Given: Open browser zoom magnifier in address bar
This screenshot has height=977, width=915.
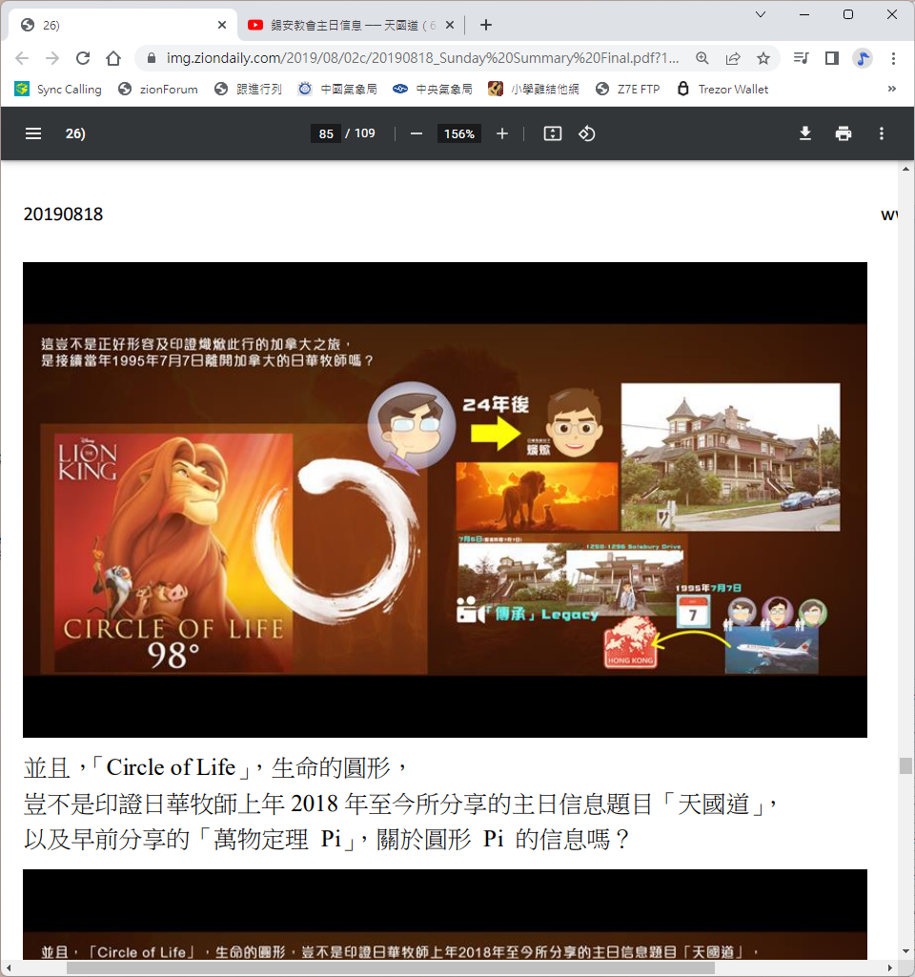Looking at the screenshot, I should [x=702, y=58].
